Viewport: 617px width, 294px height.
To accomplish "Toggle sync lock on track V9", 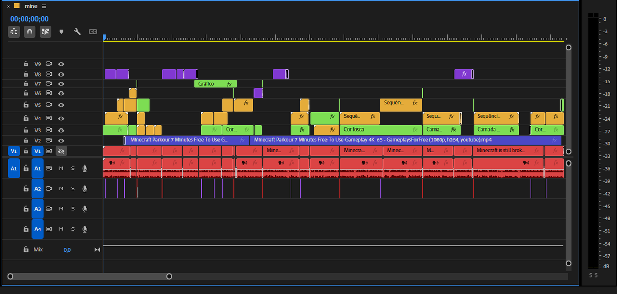I will click(49, 64).
